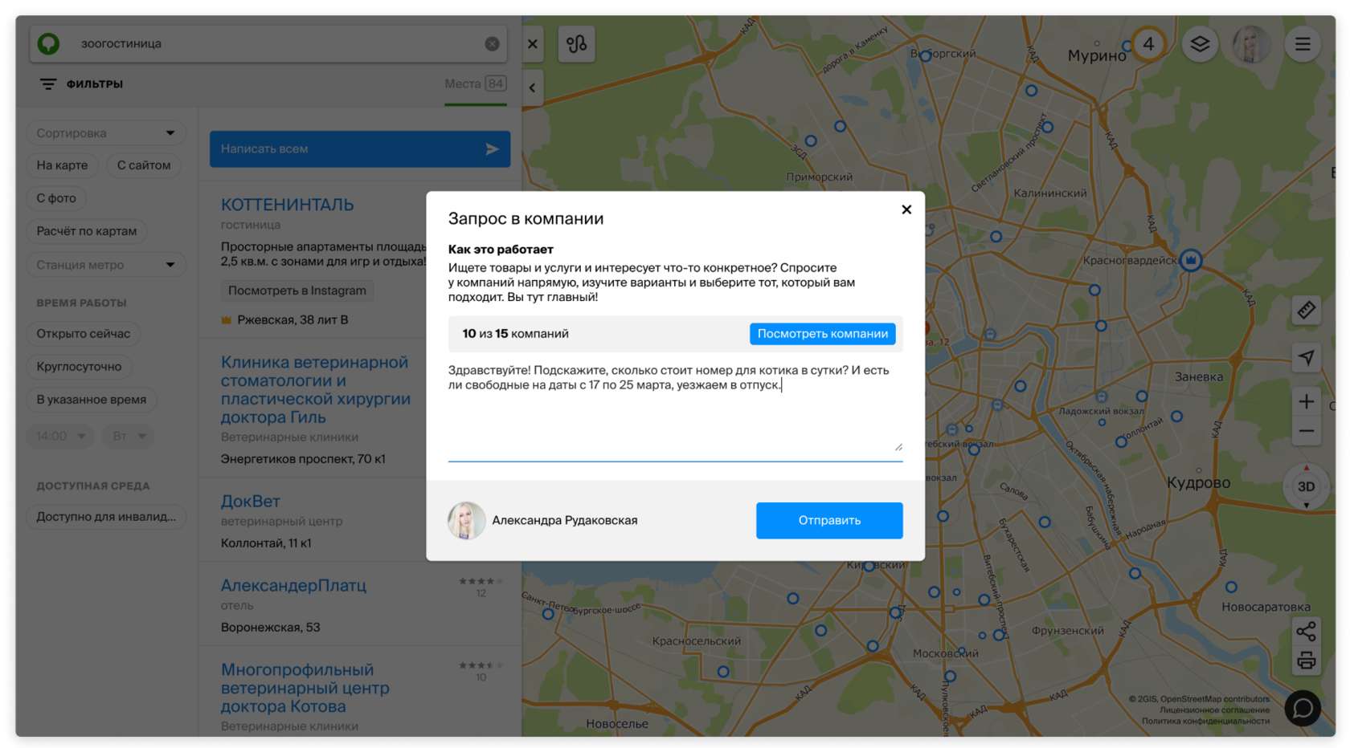The image size is (1350, 748).
Task: Zoom in the map with plus button
Action: point(1307,401)
